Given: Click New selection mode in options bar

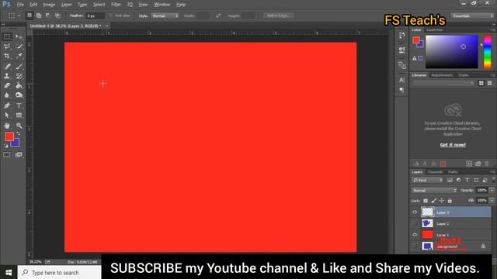Looking at the screenshot, I should tap(30, 15).
